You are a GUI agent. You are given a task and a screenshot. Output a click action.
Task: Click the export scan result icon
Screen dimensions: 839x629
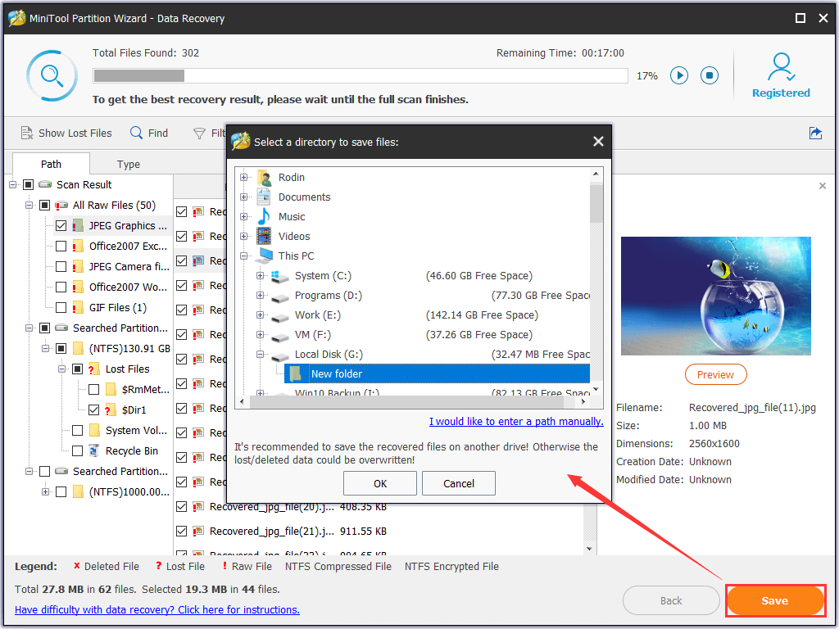click(815, 133)
